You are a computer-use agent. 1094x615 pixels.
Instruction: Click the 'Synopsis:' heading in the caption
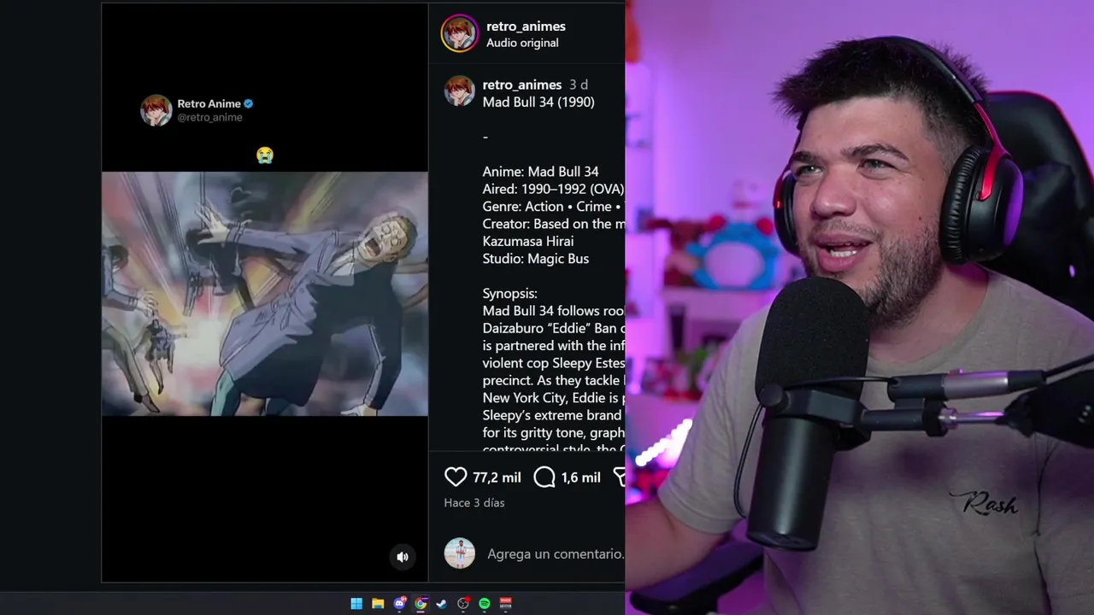(510, 294)
